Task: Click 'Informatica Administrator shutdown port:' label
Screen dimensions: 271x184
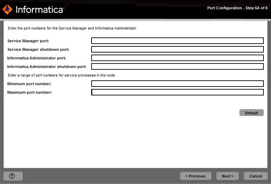Action: [x=47, y=67]
